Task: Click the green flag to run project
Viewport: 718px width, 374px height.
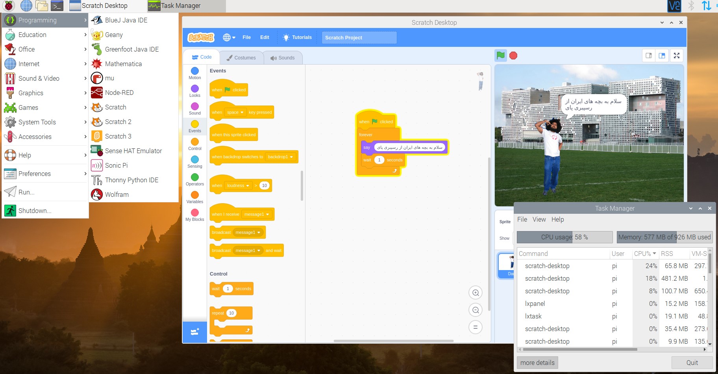Action: pos(500,56)
